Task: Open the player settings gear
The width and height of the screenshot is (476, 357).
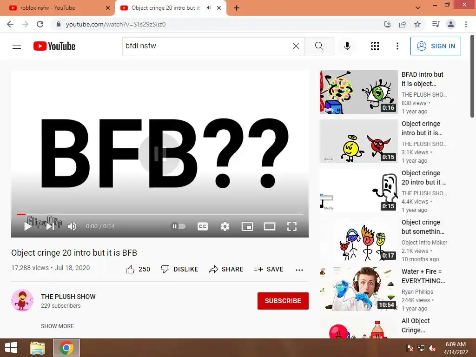Action: [x=225, y=226]
